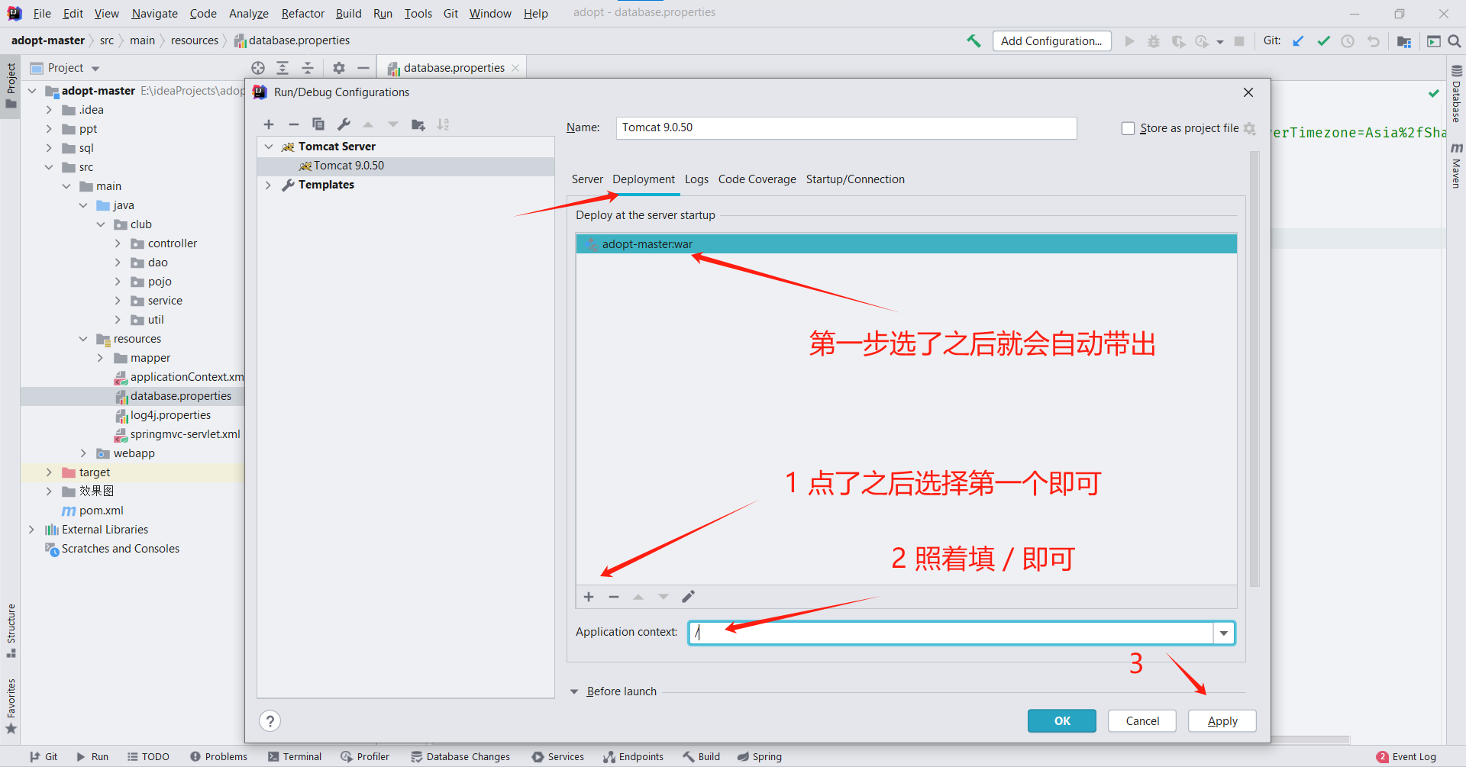Image resolution: width=1466 pixels, height=767 pixels.
Task: Click the Copy Configuration icon
Action: pos(318,124)
